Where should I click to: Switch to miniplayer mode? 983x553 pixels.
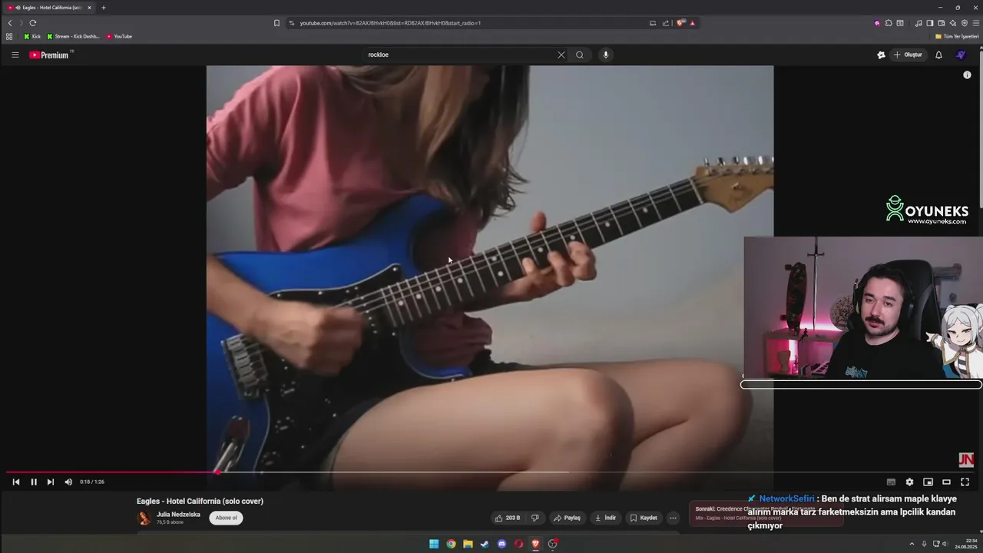pos(928,482)
